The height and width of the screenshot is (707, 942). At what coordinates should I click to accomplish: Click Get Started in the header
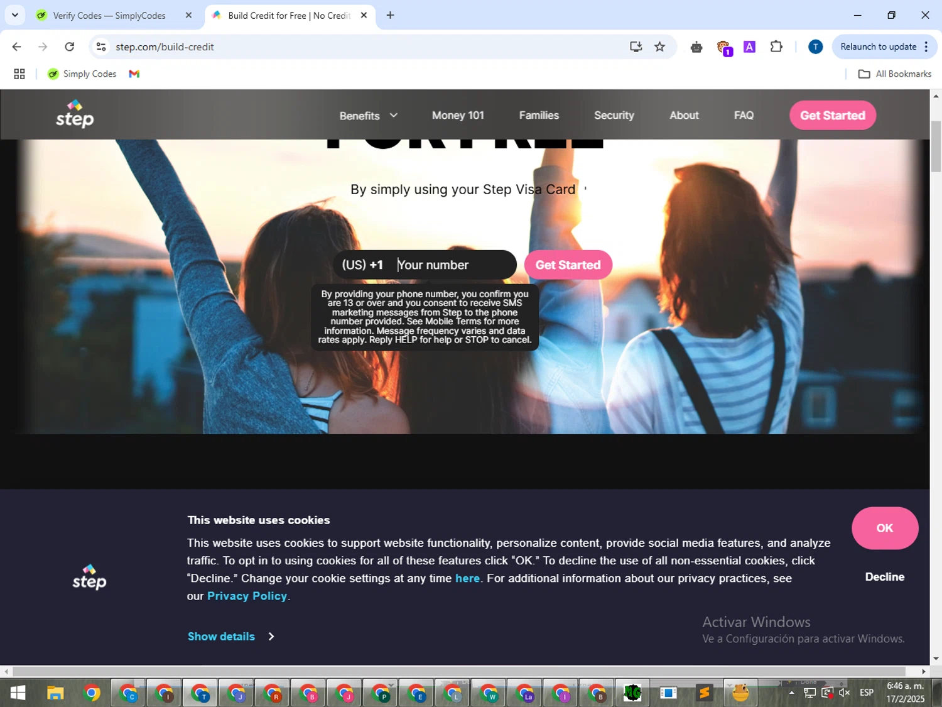[833, 115]
